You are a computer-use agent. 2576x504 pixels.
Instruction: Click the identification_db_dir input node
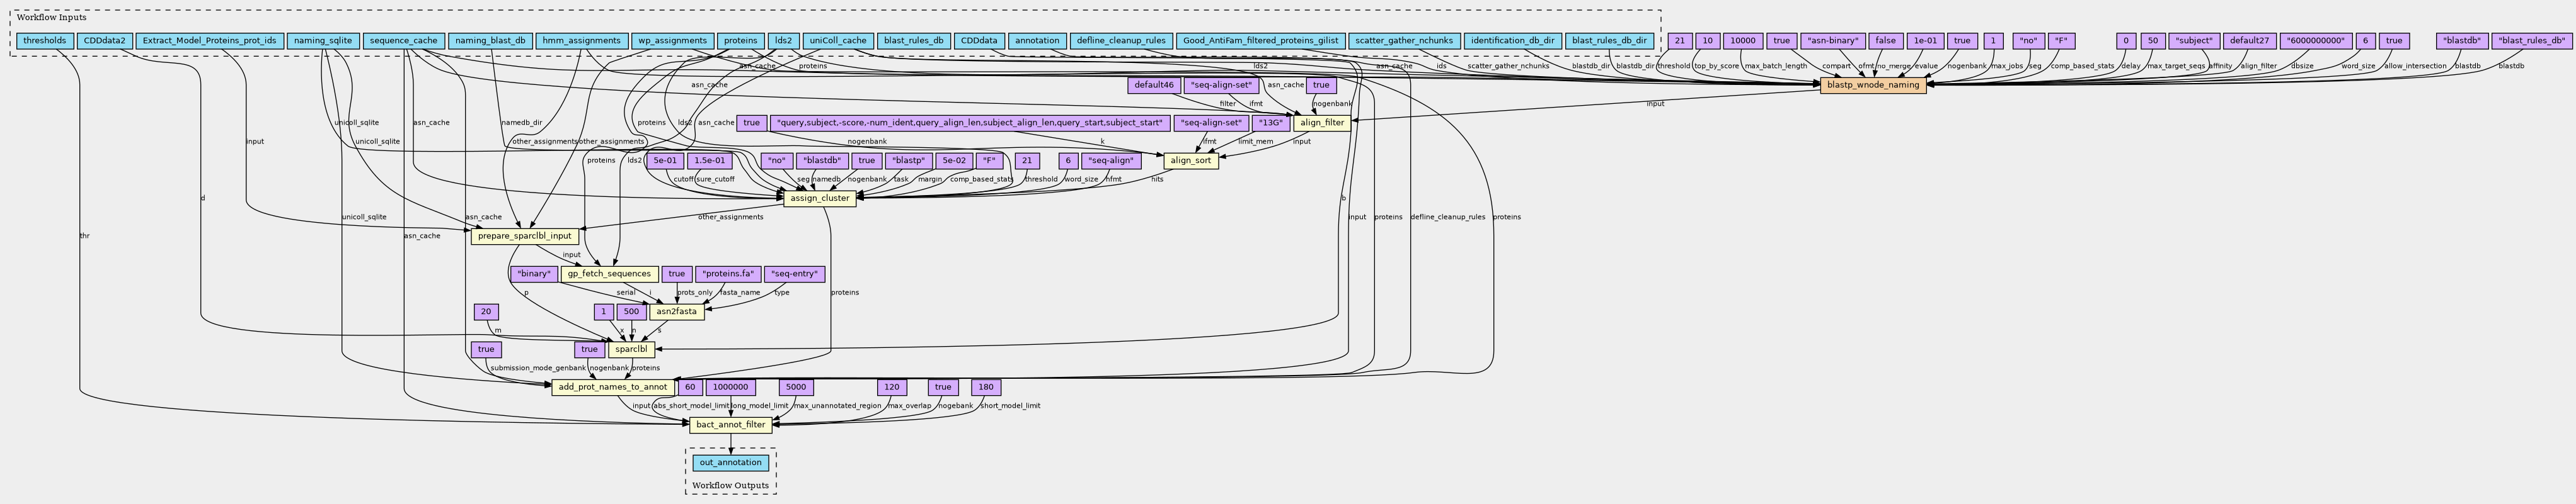pos(1512,41)
